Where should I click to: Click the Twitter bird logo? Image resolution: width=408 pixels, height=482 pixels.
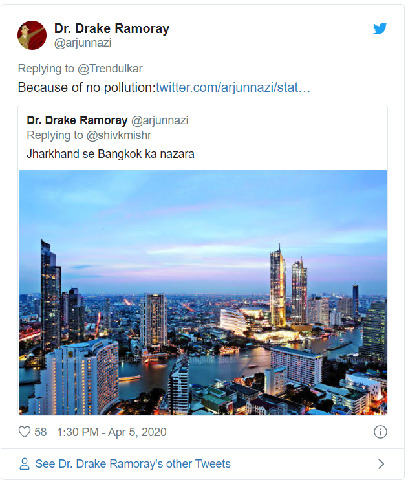[380, 29]
